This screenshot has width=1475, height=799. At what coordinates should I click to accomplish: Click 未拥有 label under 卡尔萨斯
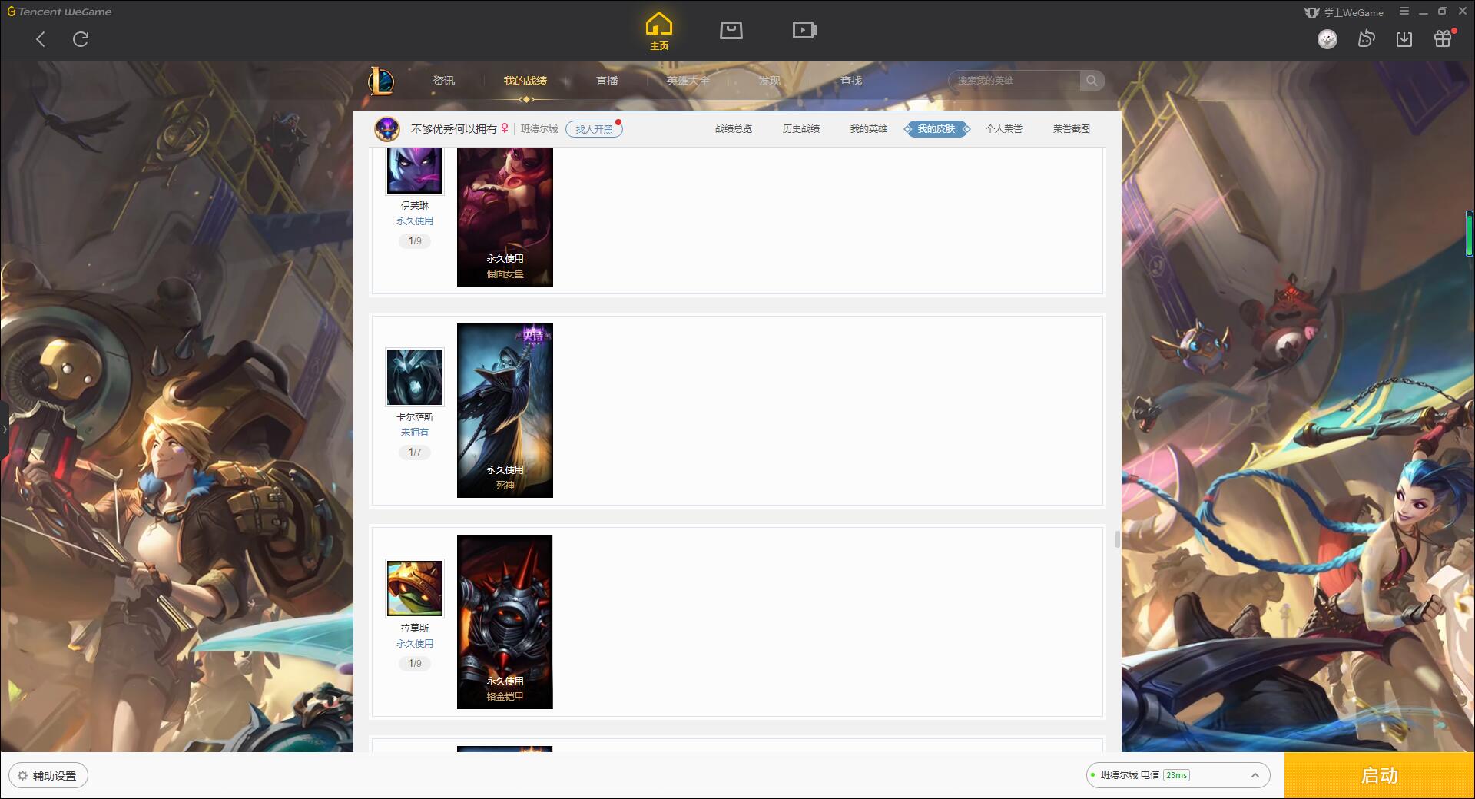[415, 433]
